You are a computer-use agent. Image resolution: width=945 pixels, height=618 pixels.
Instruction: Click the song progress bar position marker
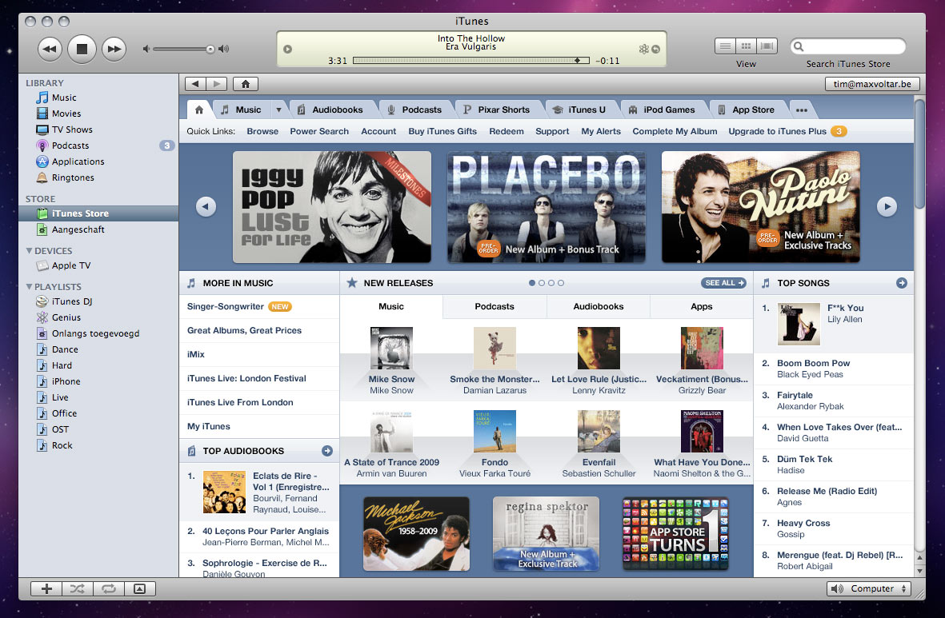(x=578, y=60)
